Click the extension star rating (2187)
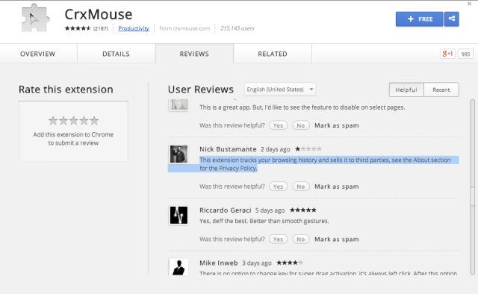This screenshot has height=294, width=478. coord(87,28)
